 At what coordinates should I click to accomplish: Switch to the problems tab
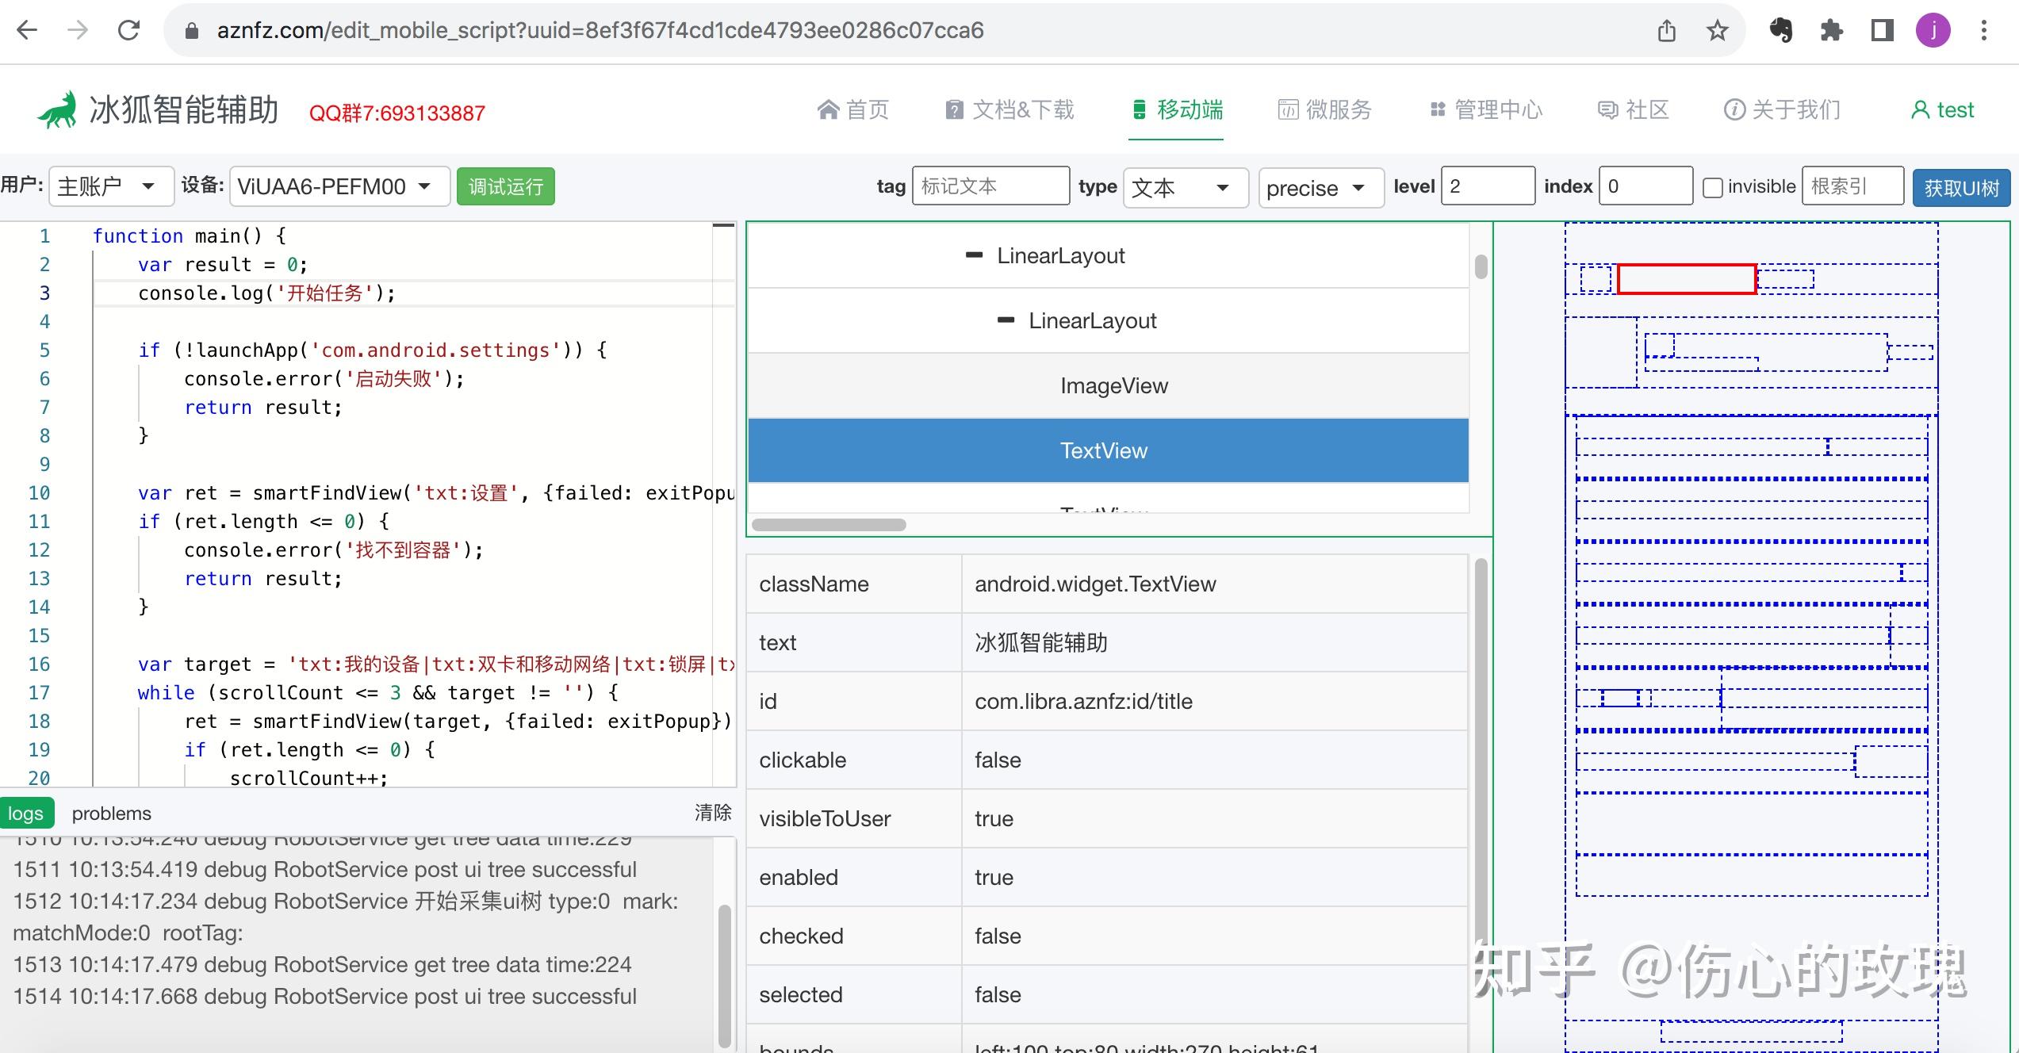point(111,813)
